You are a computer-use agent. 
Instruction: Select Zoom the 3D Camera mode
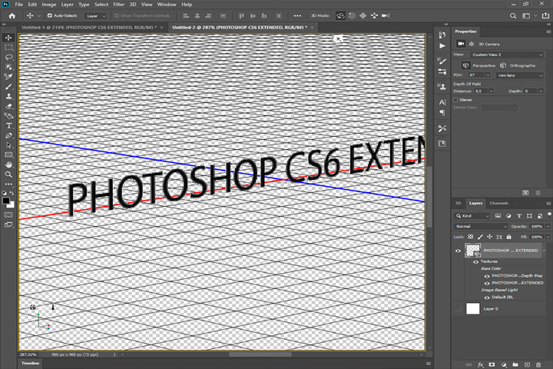pos(386,15)
